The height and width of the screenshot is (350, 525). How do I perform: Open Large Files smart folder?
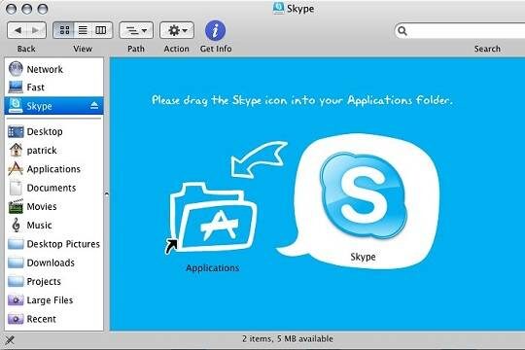(53, 300)
